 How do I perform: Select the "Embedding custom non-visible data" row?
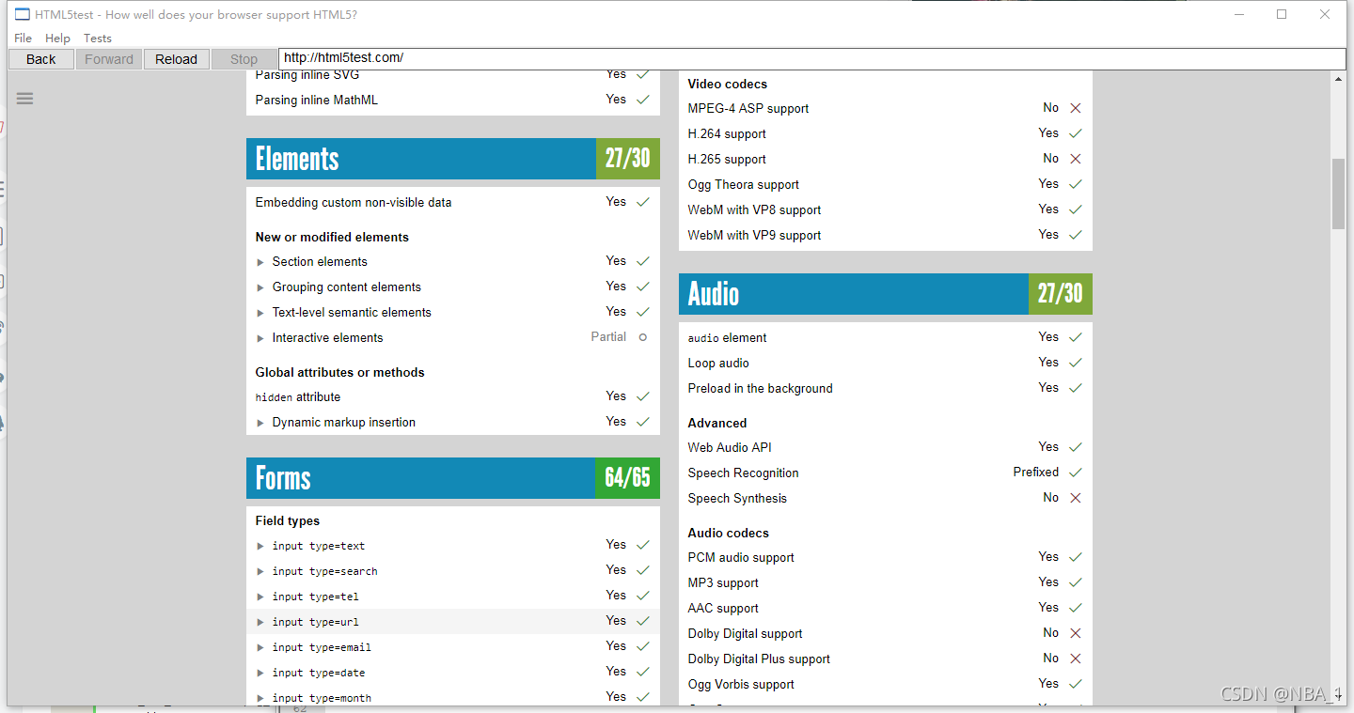(453, 202)
